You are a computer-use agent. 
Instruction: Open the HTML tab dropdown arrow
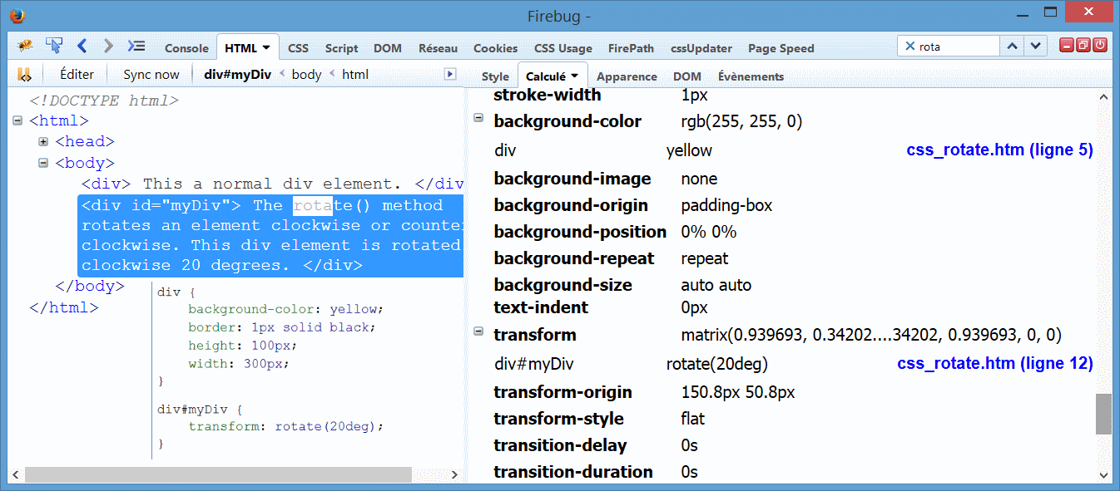(x=266, y=48)
